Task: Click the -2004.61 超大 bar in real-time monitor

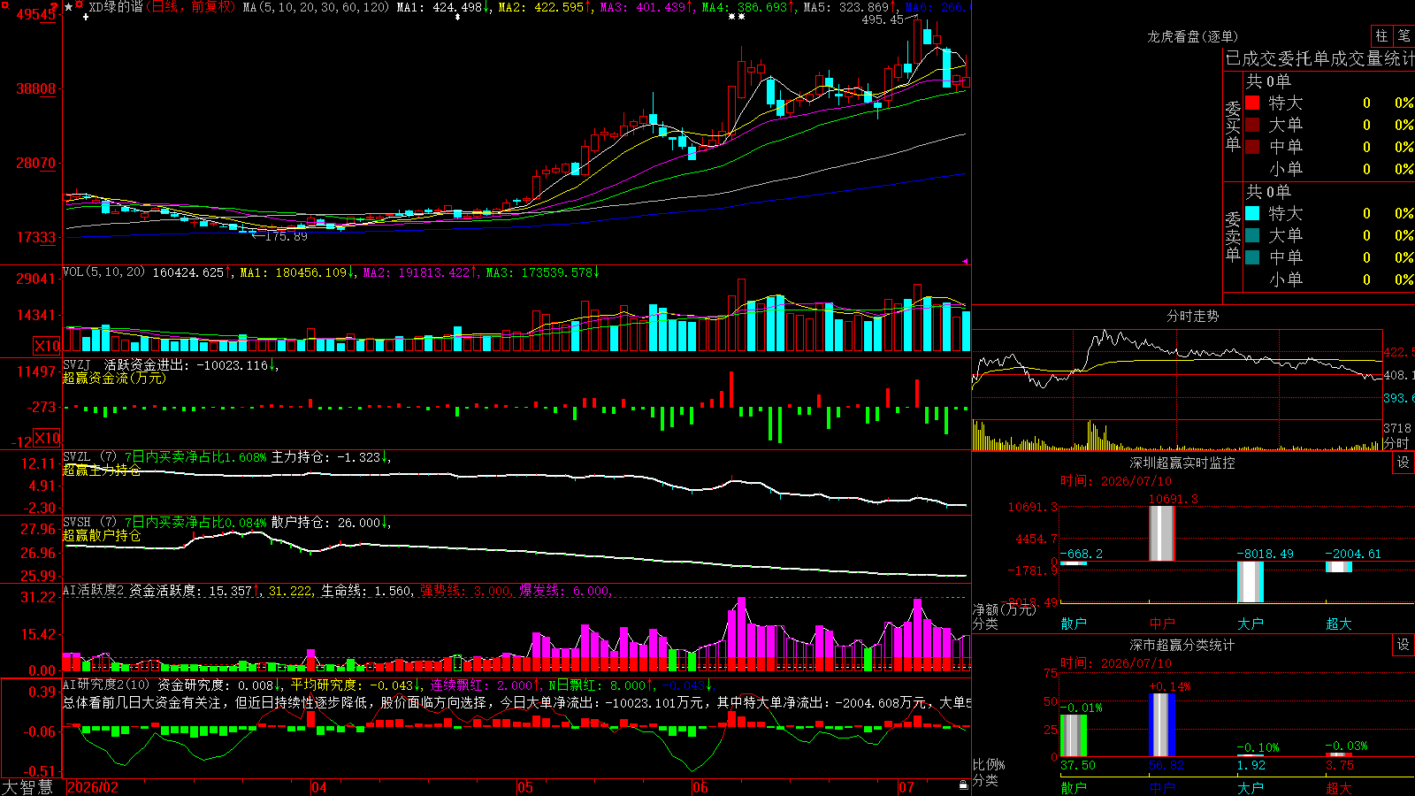Action: [1339, 567]
